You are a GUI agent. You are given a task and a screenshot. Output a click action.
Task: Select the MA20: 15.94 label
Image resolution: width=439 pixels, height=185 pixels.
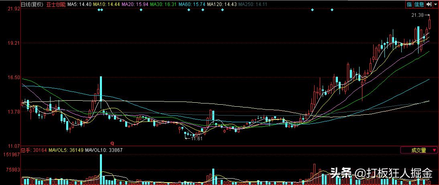pyautogui.click(x=135, y=4)
